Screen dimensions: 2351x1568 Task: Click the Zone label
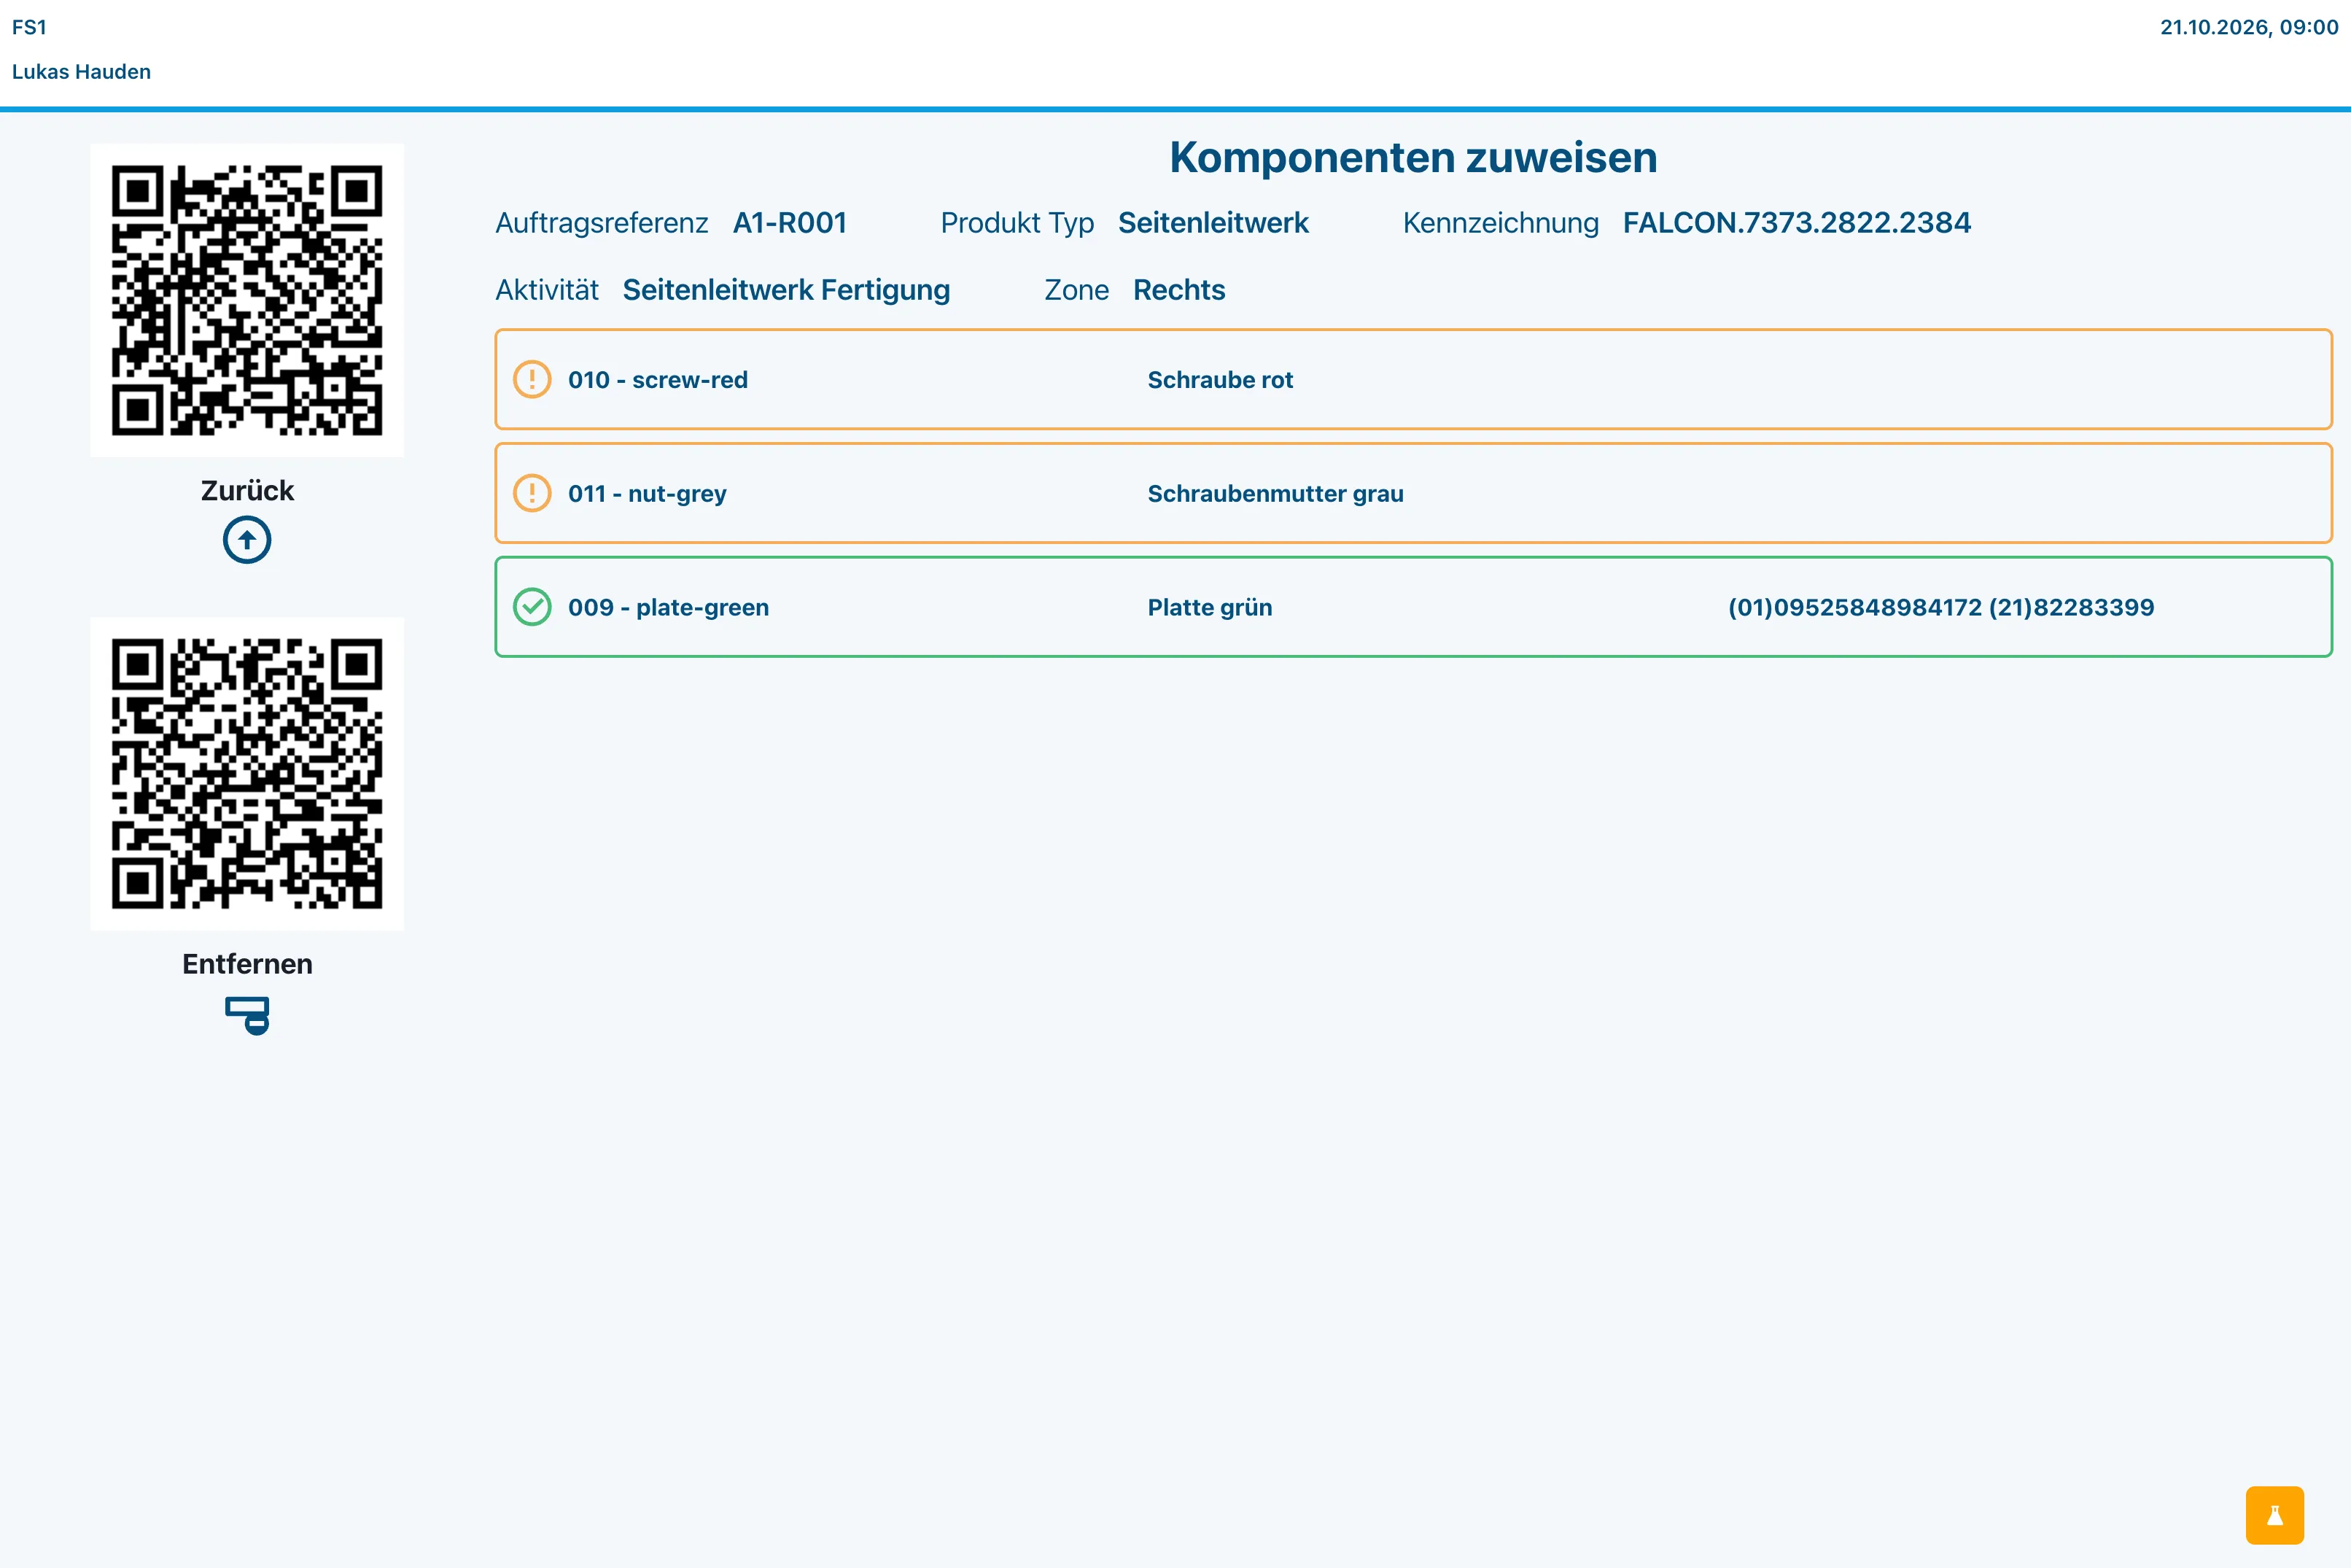(1076, 290)
